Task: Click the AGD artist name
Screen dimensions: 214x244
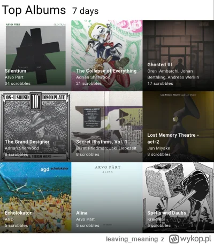Action: click(9, 219)
